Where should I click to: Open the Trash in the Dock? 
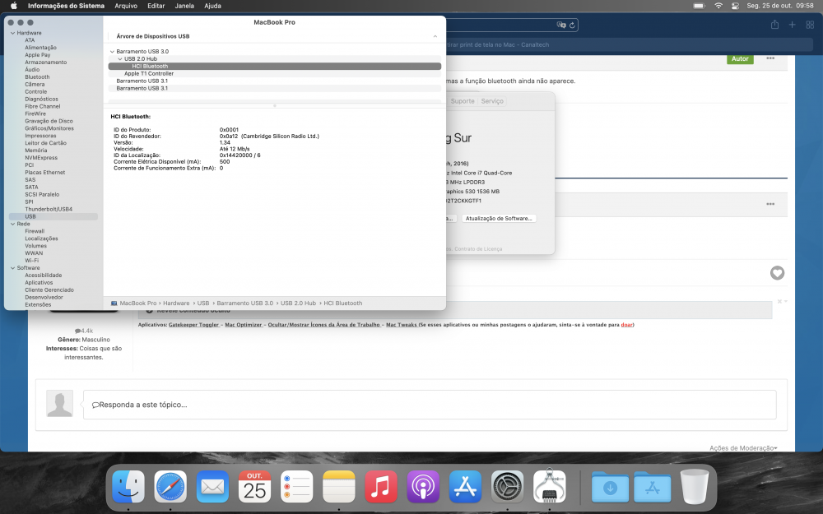(695, 486)
